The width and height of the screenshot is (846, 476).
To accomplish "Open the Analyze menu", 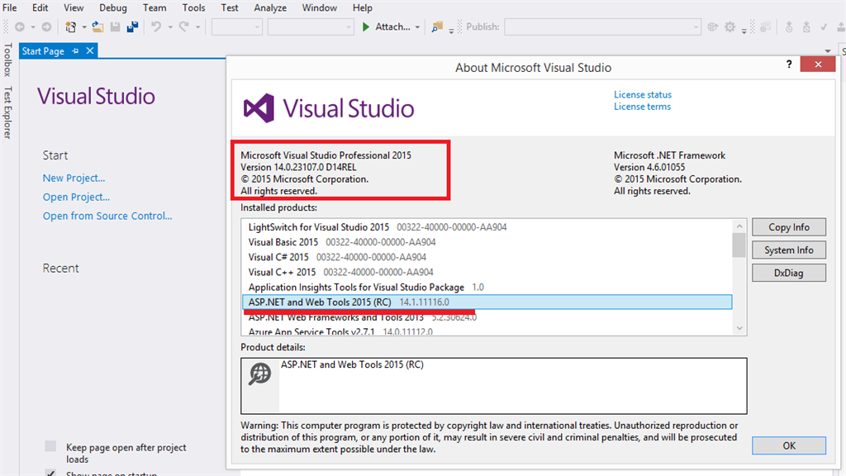I will pos(270,8).
